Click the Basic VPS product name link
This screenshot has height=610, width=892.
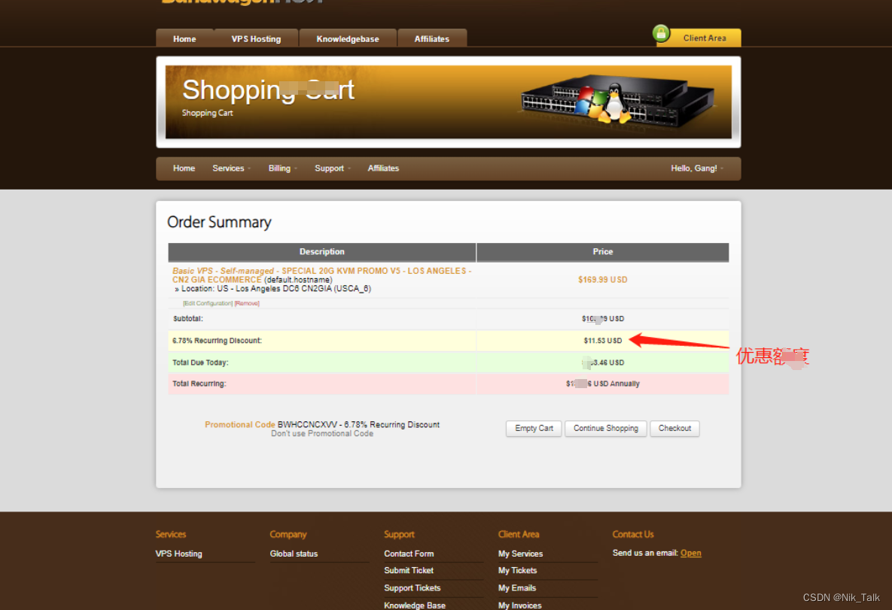322,275
